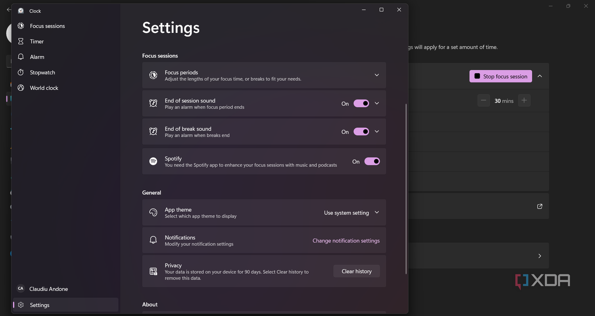Expand End of break sound options chevron
Image resolution: width=595 pixels, height=316 pixels.
pos(377,131)
